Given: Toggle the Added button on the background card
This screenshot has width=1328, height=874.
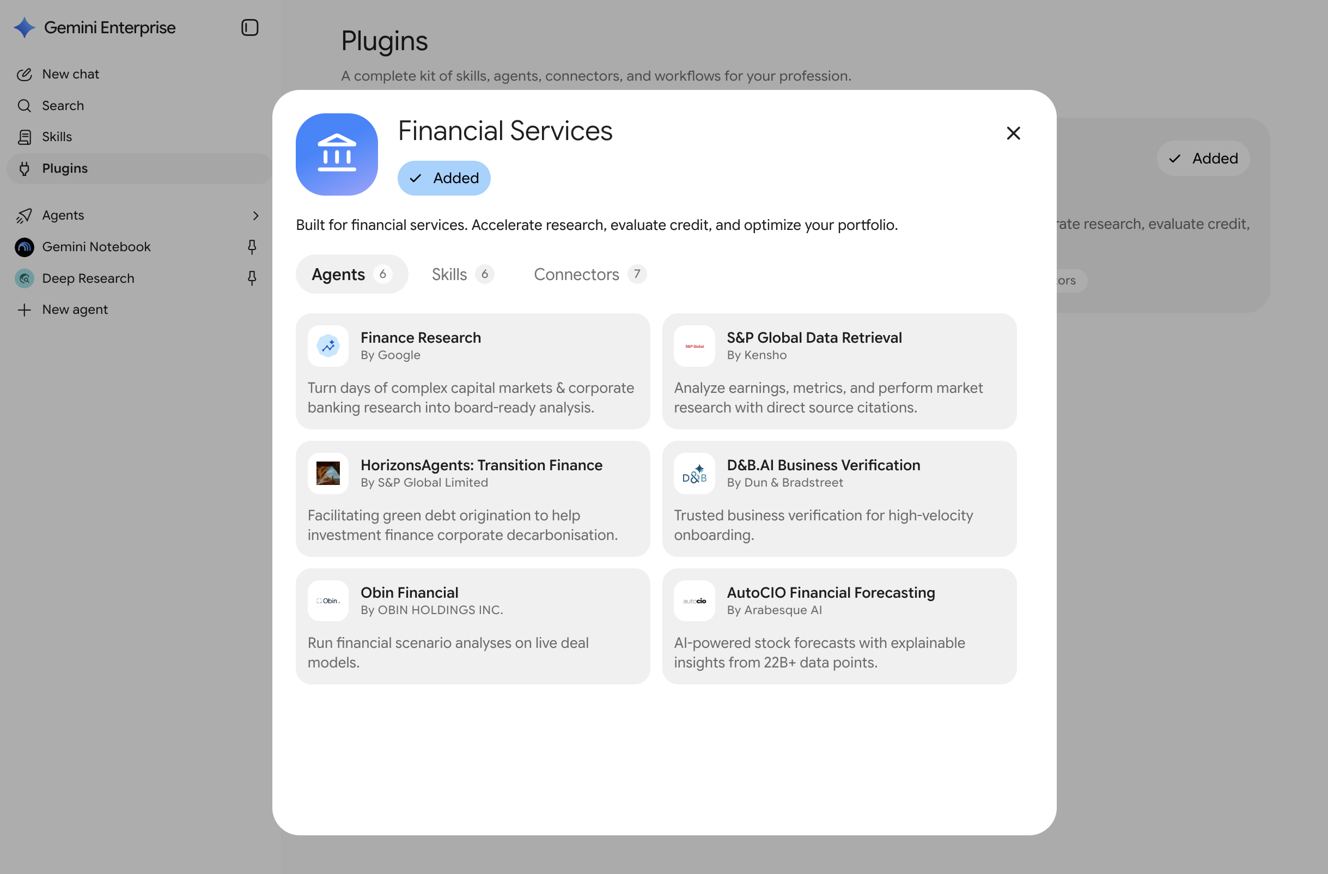Looking at the screenshot, I should pyautogui.click(x=1203, y=159).
